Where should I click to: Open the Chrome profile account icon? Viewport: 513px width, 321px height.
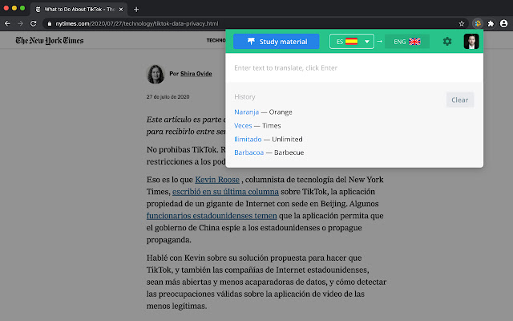(504, 23)
